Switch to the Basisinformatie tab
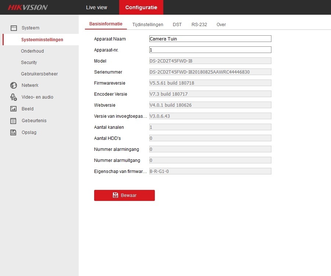 [106, 24]
